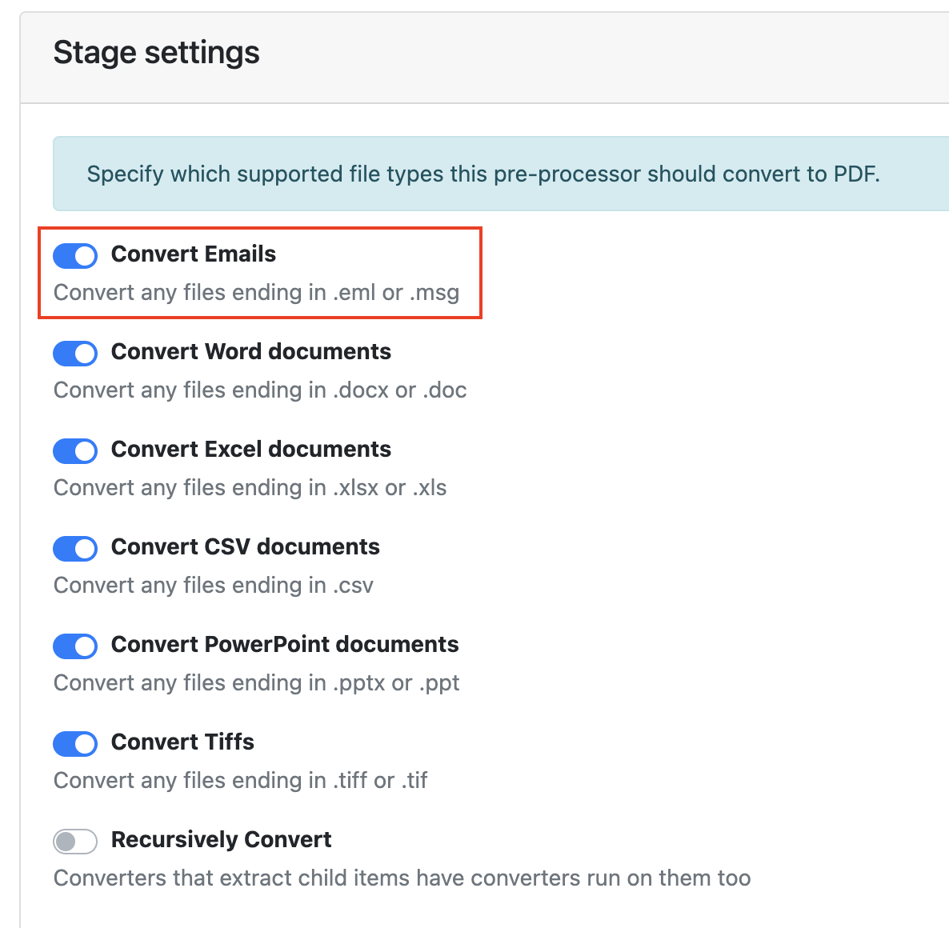
Task: Click the "Recursively Convert" label text
Action: [222, 840]
